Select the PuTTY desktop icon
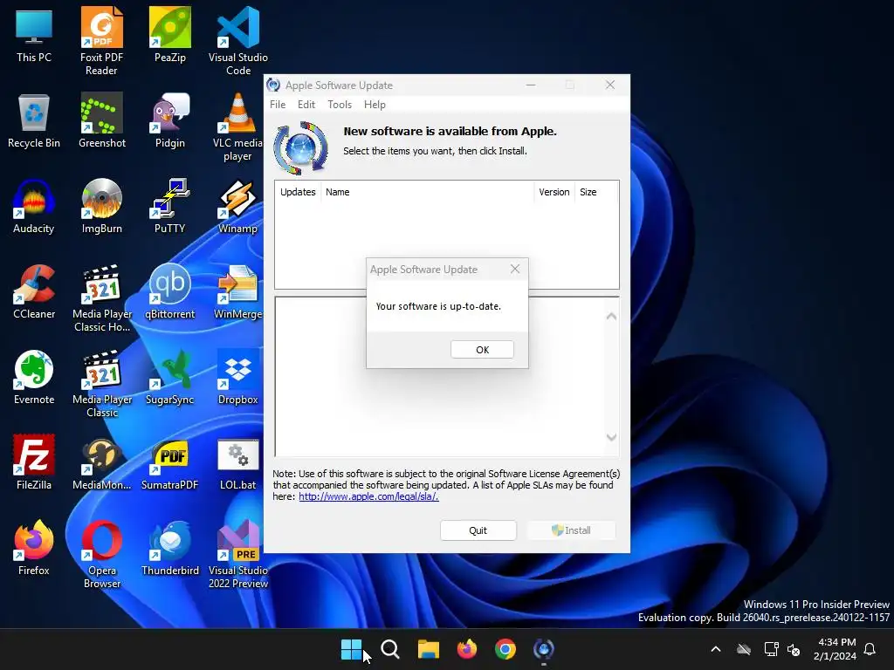This screenshot has width=894, height=670. 170,206
